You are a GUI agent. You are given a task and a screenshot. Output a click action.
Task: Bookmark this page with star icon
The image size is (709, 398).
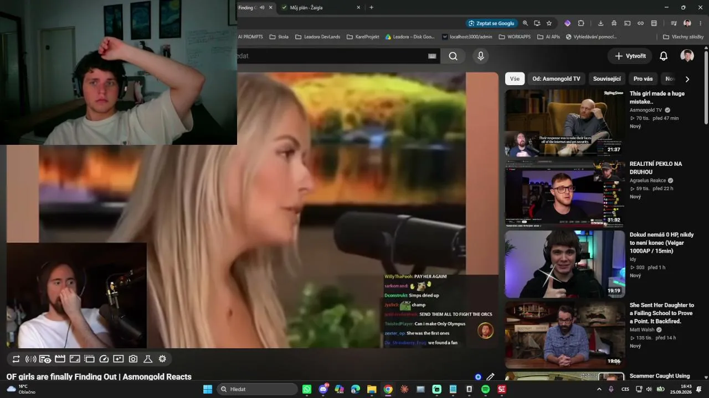pos(549,23)
